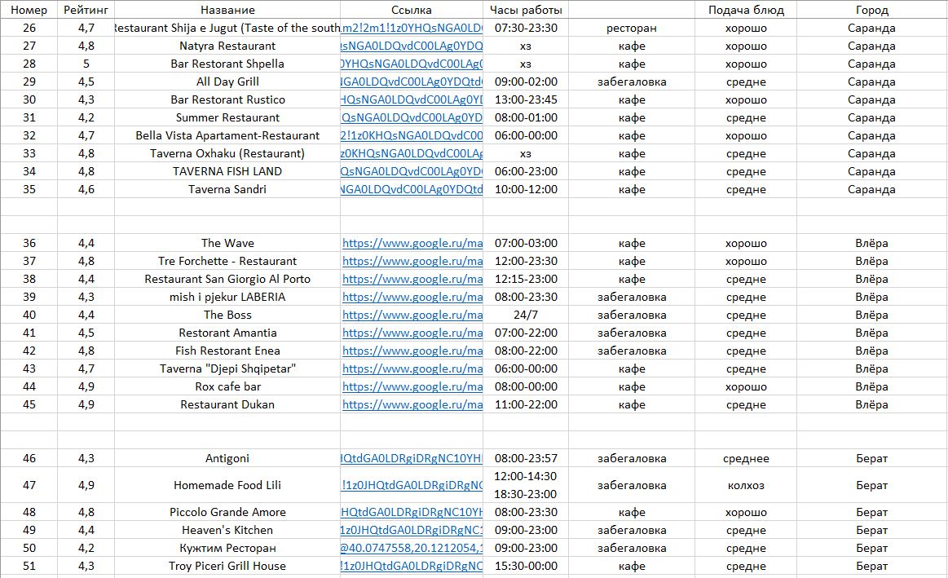This screenshot has width=948, height=578.
Task: Select the Часы работы header cell
Action: (526, 10)
